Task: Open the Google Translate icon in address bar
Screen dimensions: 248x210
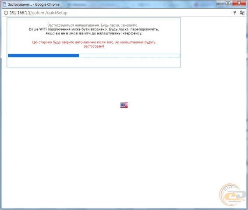Action: 242,13
